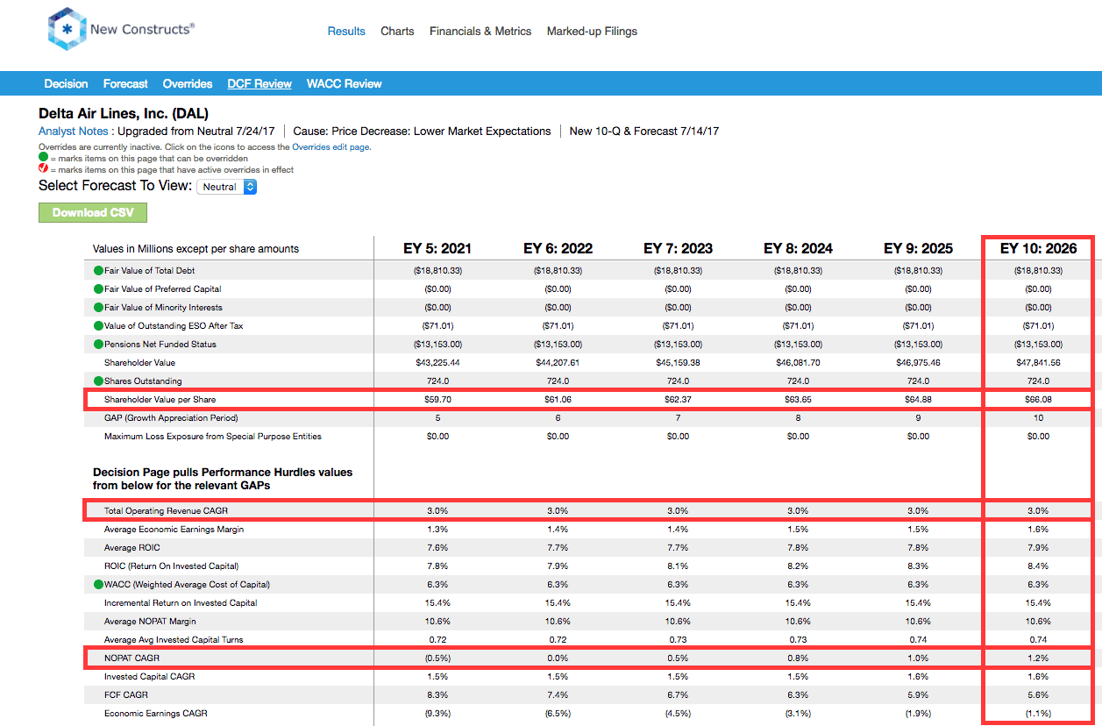Image resolution: width=1102 pixels, height=726 pixels.
Task: Switch to the WACC Review subtab
Action: click(x=345, y=84)
